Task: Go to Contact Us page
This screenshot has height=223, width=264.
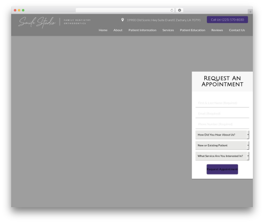Action: pyautogui.click(x=237, y=30)
